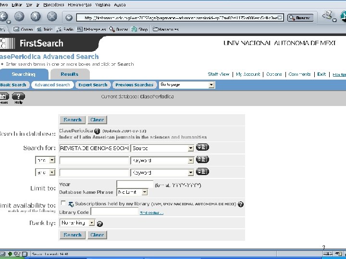Click the top Search button
Viewport: 346px width, 259px height.
73,120
